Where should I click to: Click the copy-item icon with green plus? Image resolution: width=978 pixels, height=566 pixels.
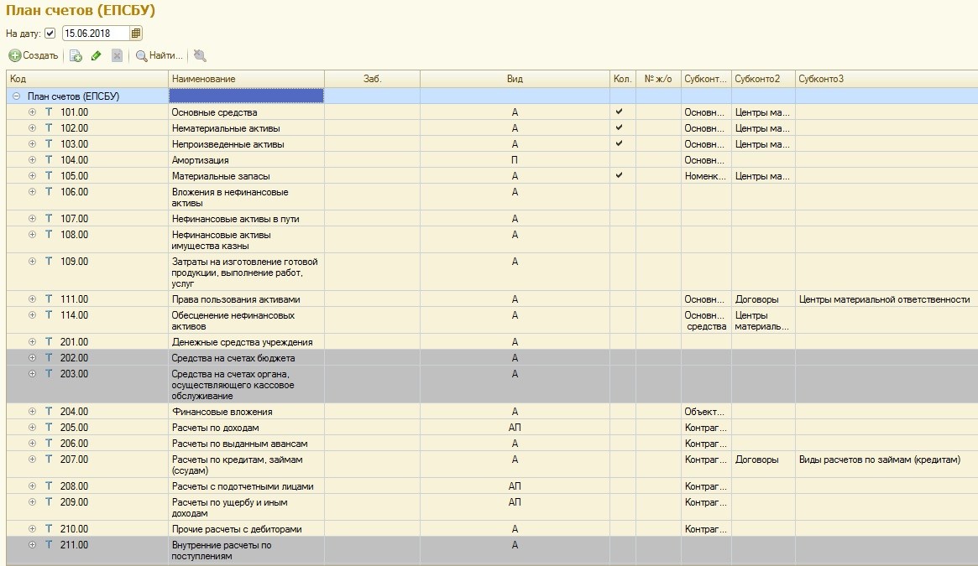[76, 56]
